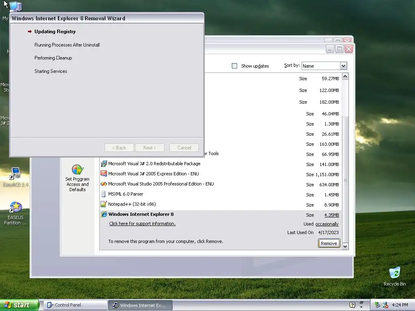Click the Visual J# 2.0 Redistributable Package icon
This screenshot has width=415, height=311.
click(x=104, y=164)
